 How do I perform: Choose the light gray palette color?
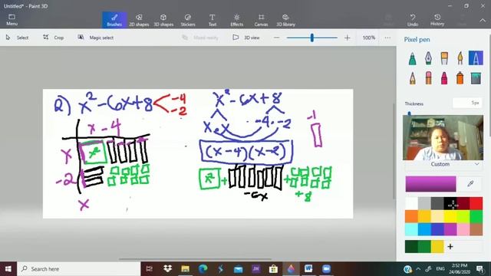pos(424,203)
